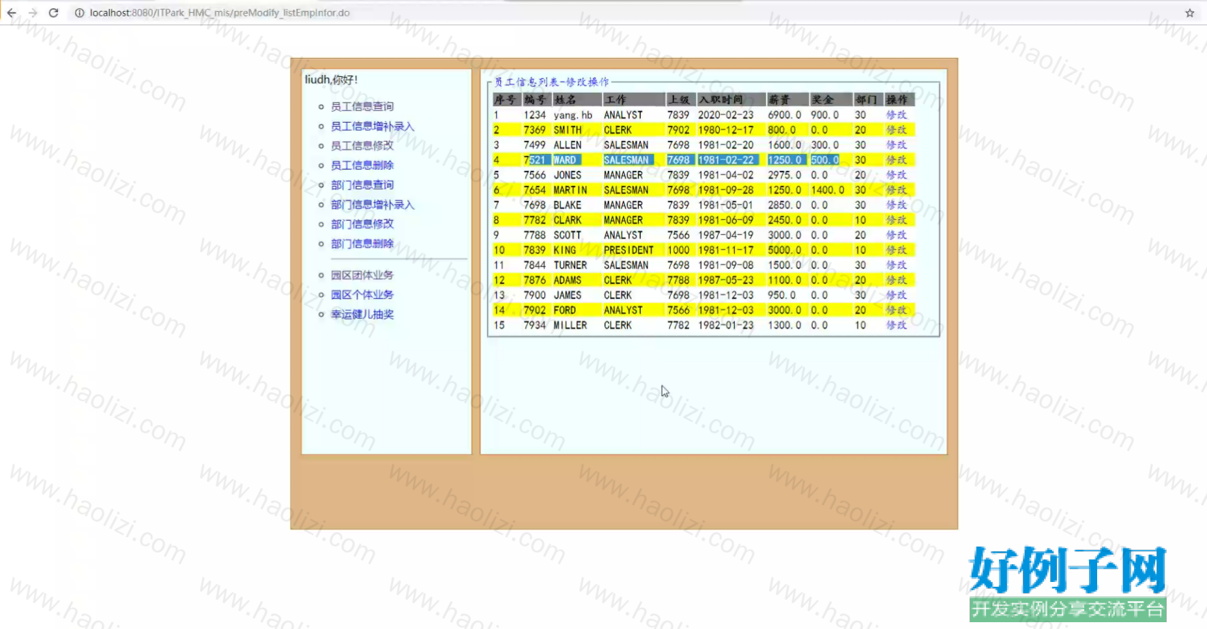Screen dimensions: 1207x629
Task: Click the PRESIDENT job cell
Action: [628, 250]
